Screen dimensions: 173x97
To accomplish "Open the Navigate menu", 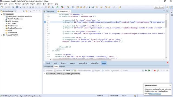I will [x=25, y=4].
